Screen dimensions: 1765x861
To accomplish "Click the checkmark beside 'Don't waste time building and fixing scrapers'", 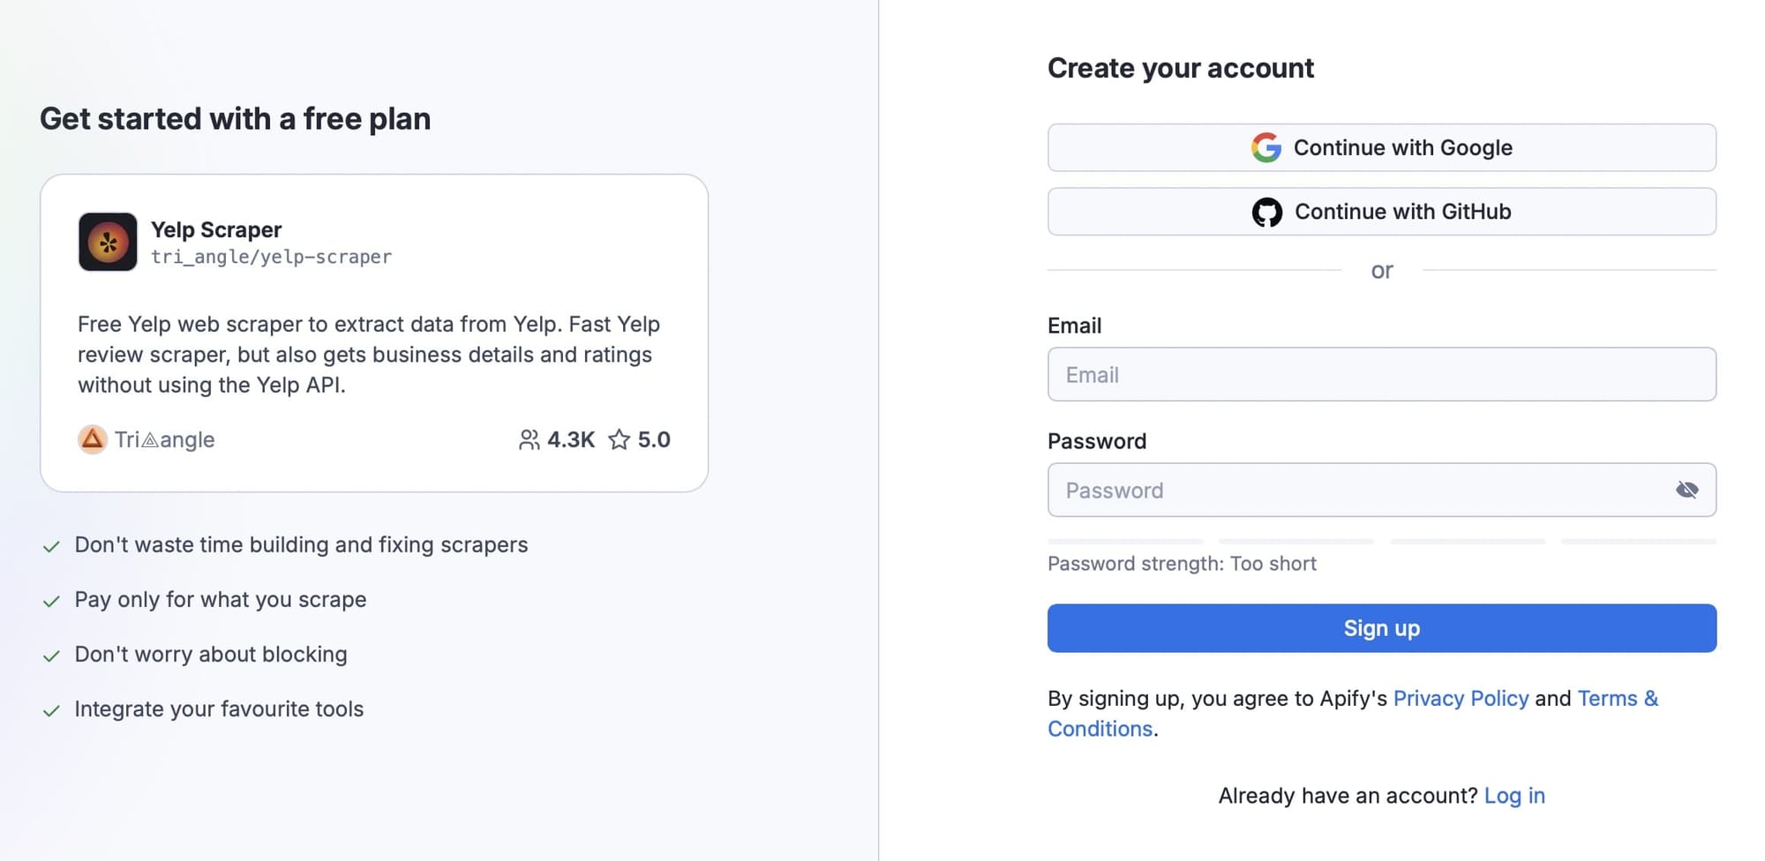I will tap(51, 545).
